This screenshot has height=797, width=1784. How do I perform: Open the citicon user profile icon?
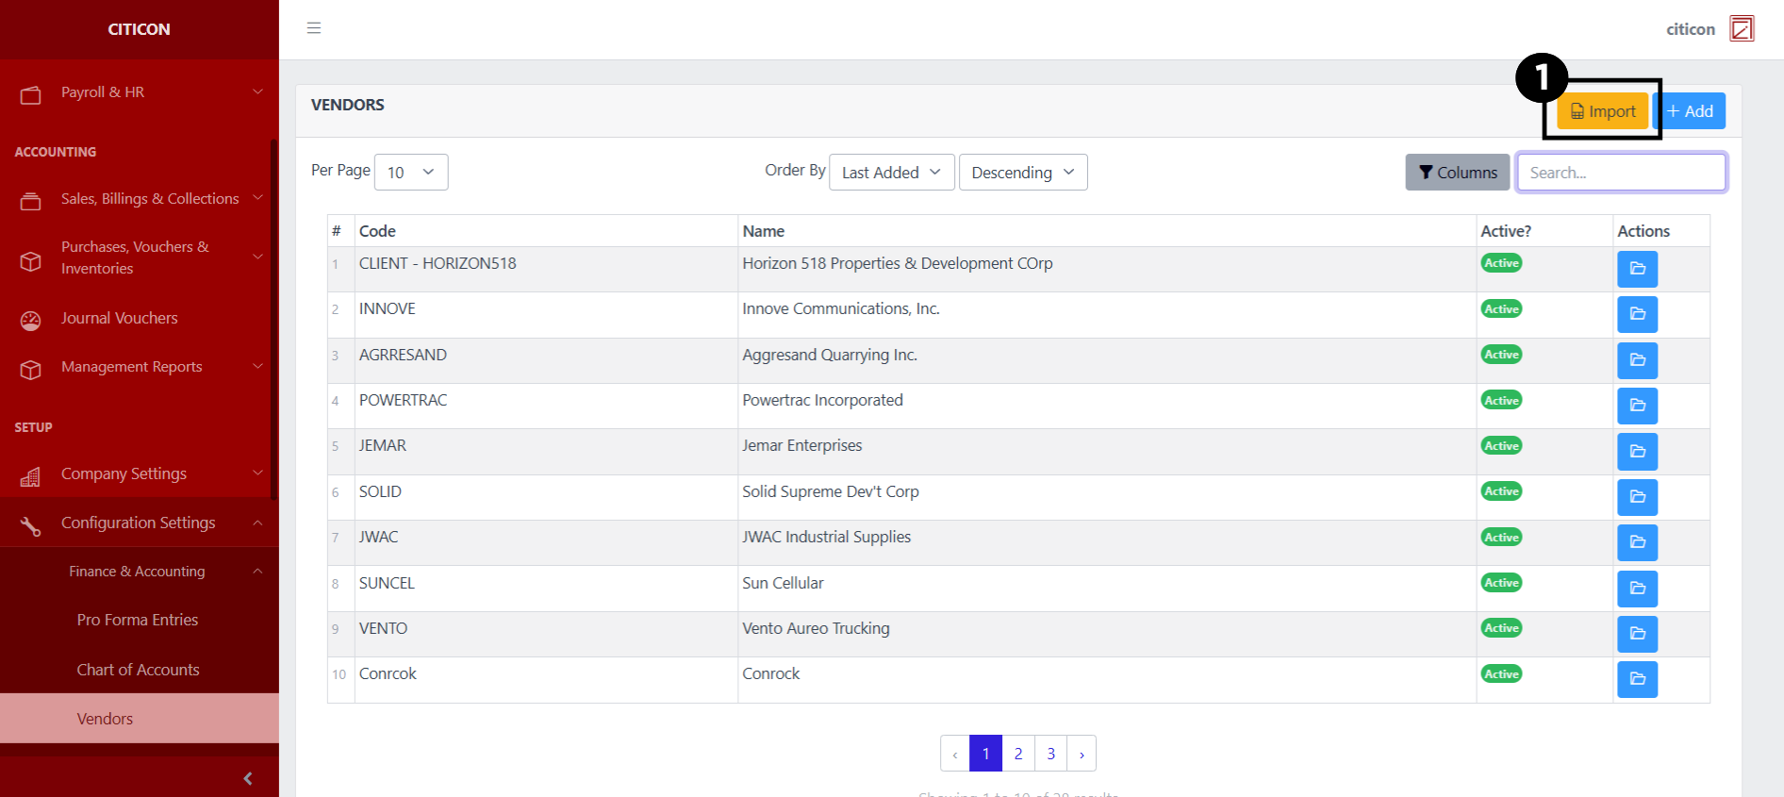1741,29
